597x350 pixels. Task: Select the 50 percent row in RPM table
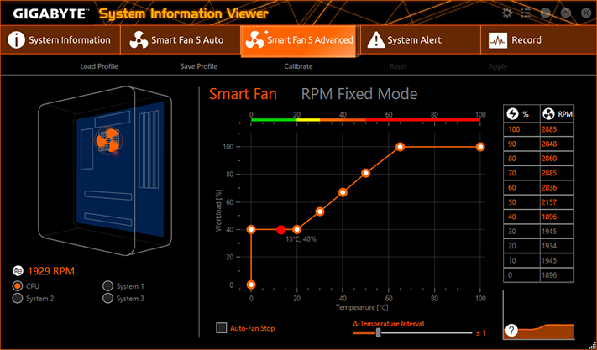pos(538,202)
